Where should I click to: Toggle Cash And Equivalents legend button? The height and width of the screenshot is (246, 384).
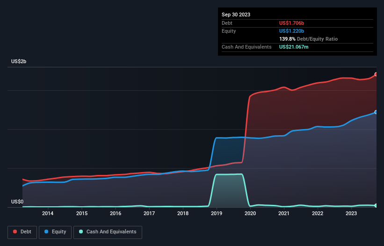pos(108,232)
